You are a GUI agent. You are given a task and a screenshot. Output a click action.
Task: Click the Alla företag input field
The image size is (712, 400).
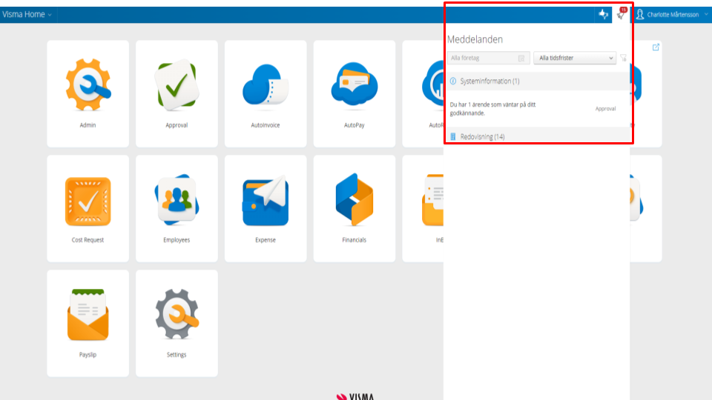coord(488,58)
